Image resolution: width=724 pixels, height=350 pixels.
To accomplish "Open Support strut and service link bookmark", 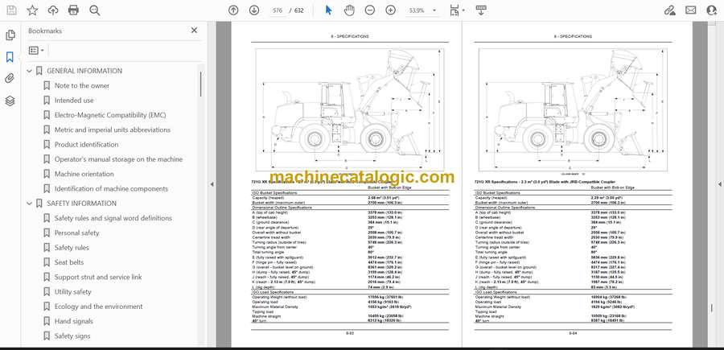I will click(98, 277).
